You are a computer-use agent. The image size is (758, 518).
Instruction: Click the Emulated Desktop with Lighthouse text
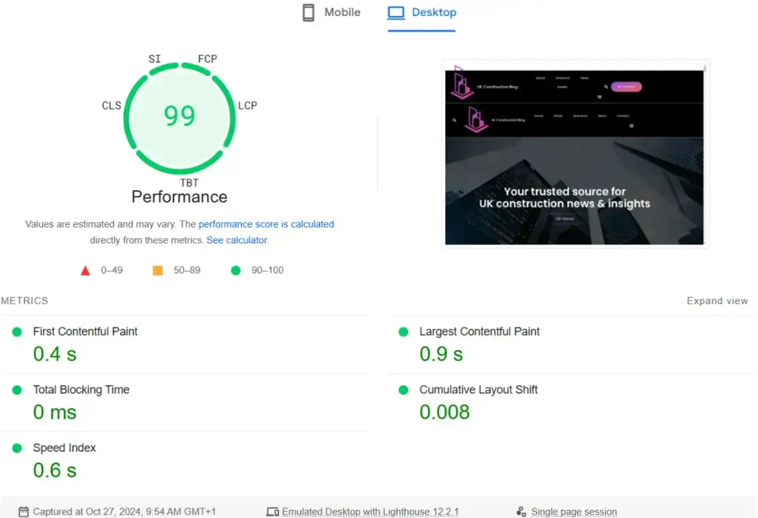click(x=371, y=511)
